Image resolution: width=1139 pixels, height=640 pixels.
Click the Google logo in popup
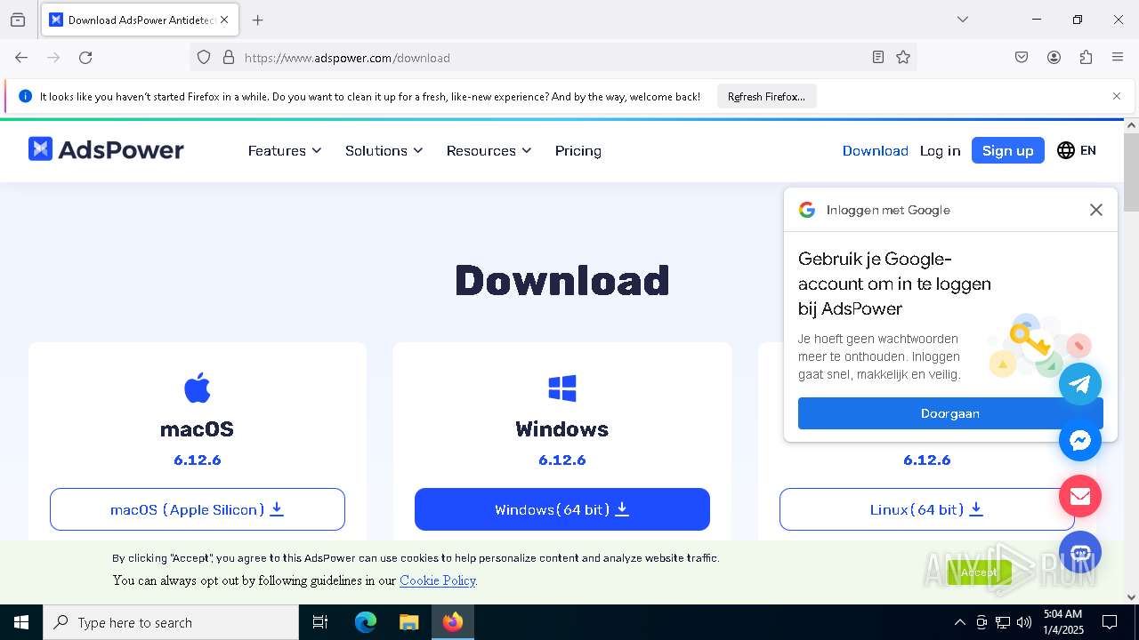coord(807,210)
